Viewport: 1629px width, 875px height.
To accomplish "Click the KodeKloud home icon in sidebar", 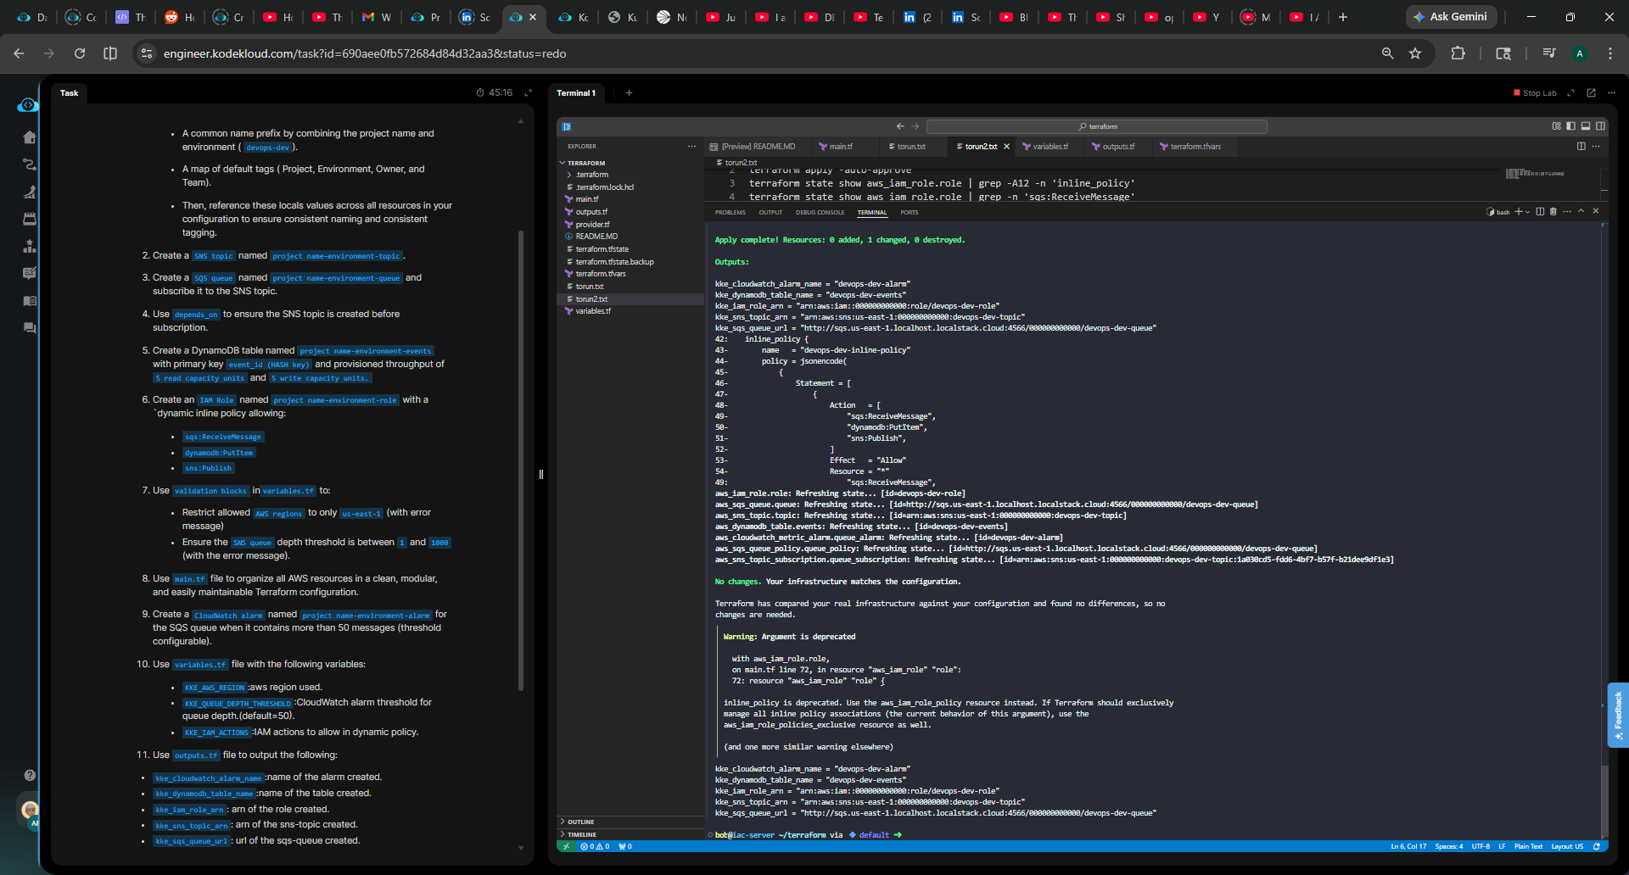I will [30, 137].
